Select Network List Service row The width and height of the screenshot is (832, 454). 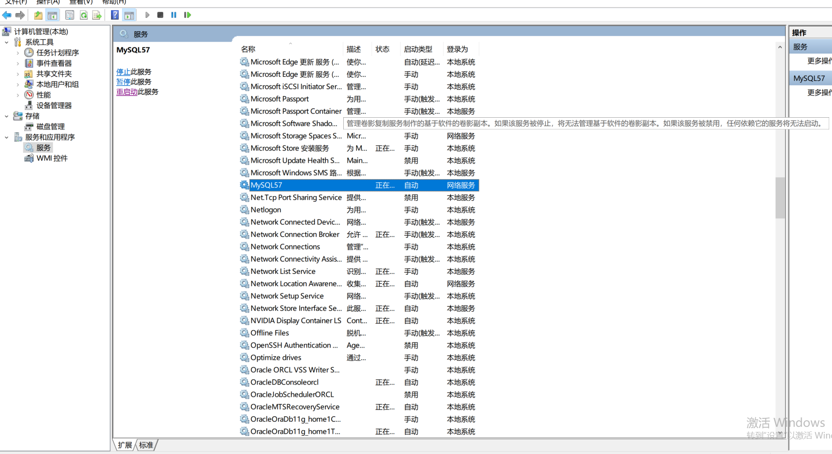coord(359,271)
